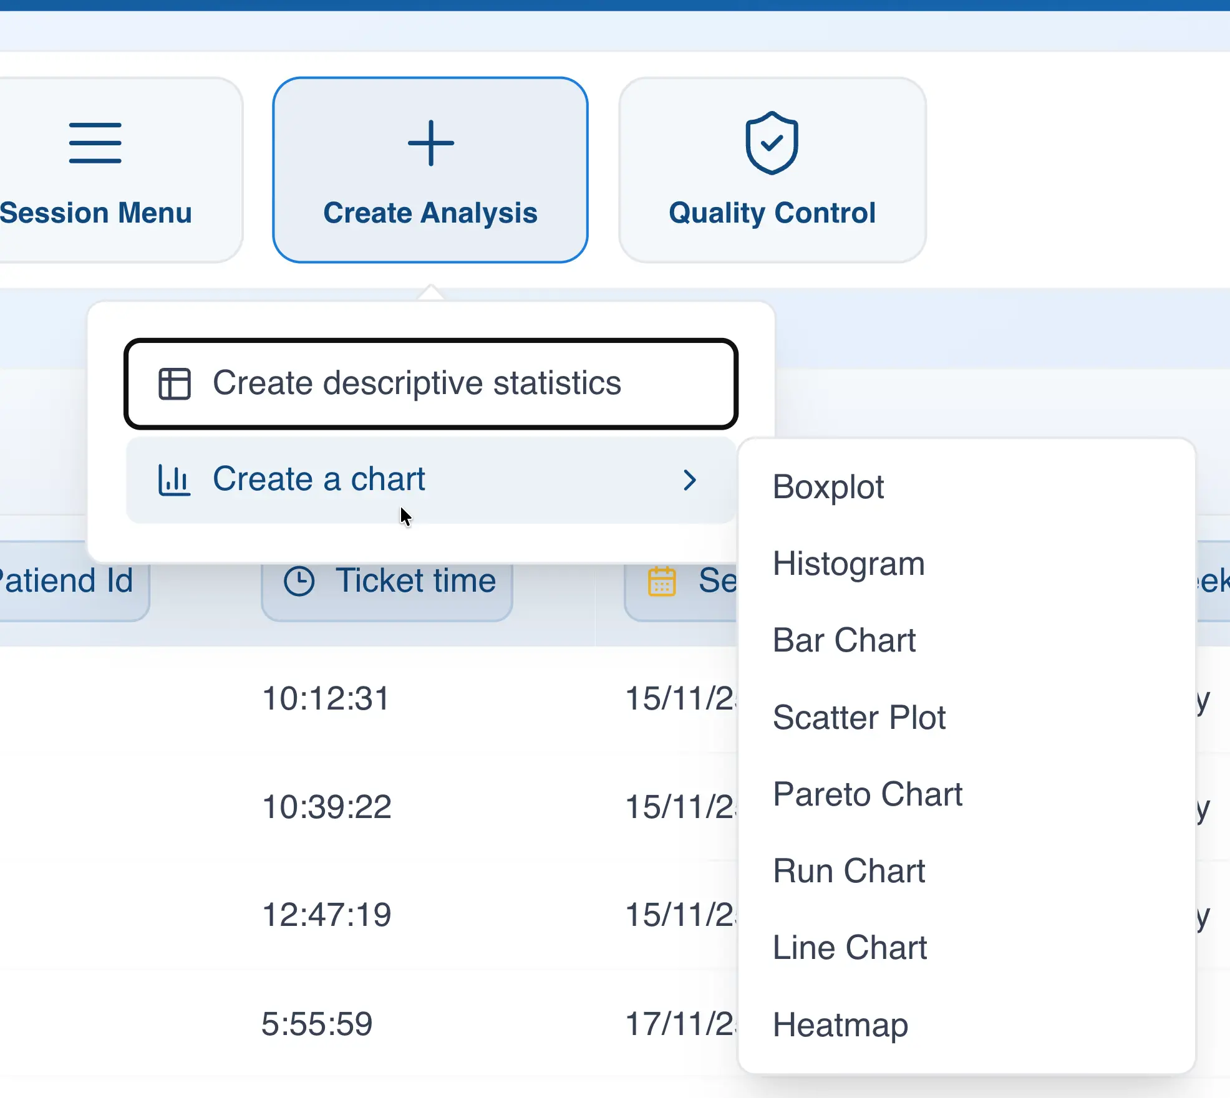Viewport: 1230px width, 1098px height.
Task: Choose Pareto Chart from the submenu
Action: (868, 794)
